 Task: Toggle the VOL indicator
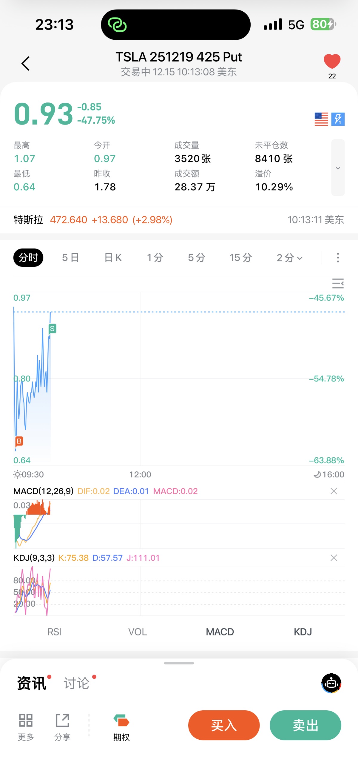pos(138,632)
